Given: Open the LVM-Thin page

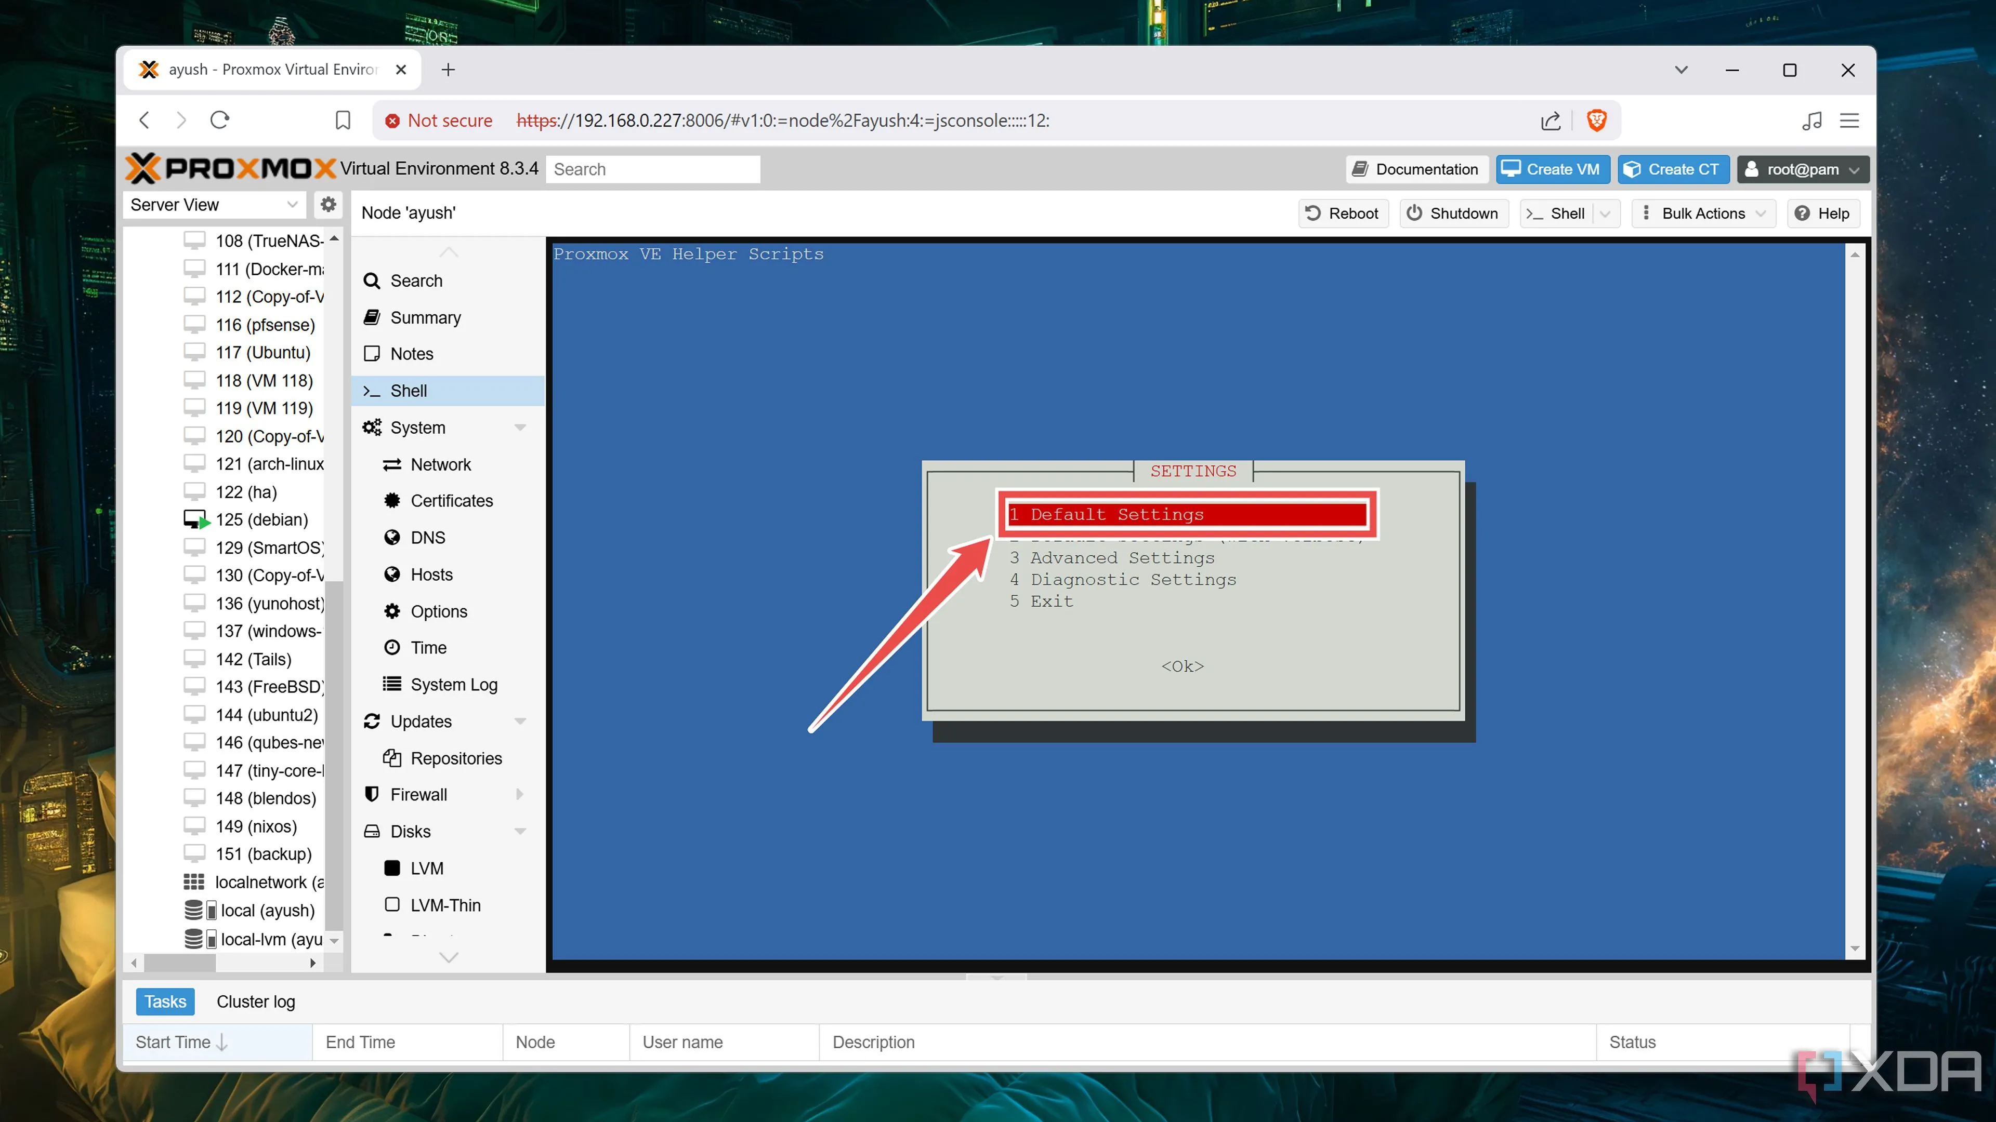Looking at the screenshot, I should 445,905.
